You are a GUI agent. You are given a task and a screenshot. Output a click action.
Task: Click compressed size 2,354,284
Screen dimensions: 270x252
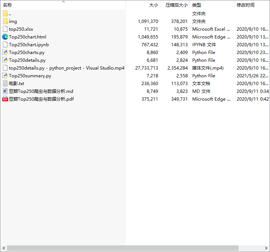pyautogui.click(x=177, y=68)
